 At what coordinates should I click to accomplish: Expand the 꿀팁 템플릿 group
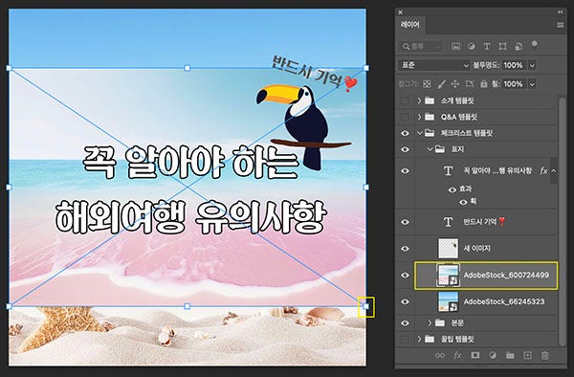coord(420,340)
